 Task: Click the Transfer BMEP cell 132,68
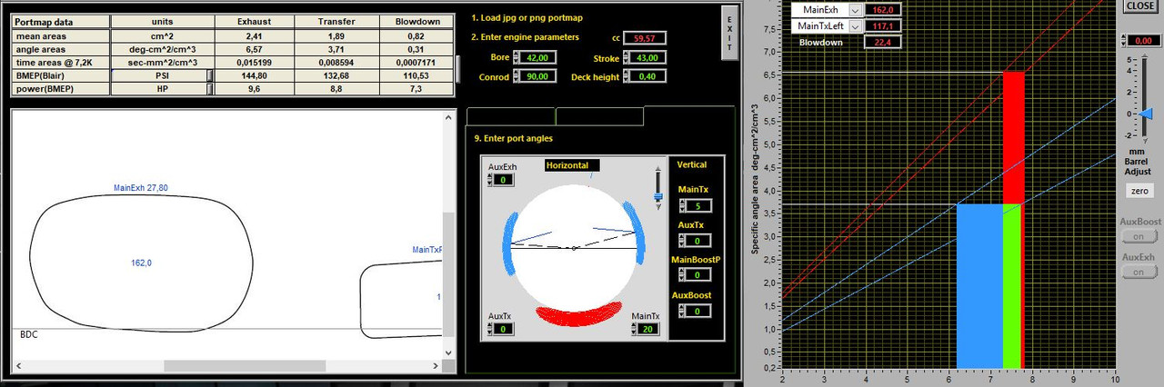pyautogui.click(x=336, y=76)
